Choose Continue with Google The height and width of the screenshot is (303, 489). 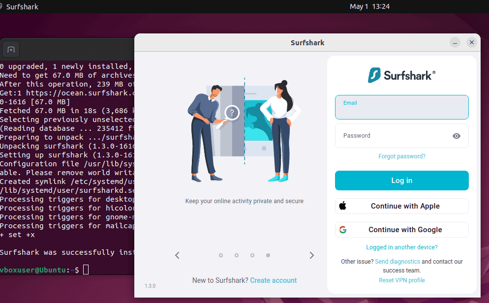(401, 230)
